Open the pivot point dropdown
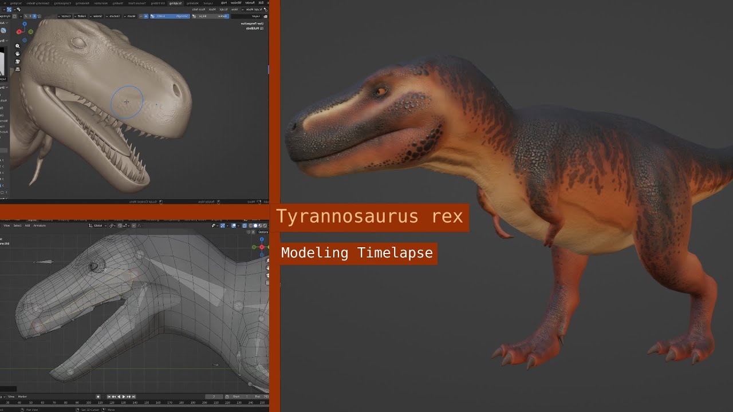This screenshot has height=412, width=733. pos(112,225)
